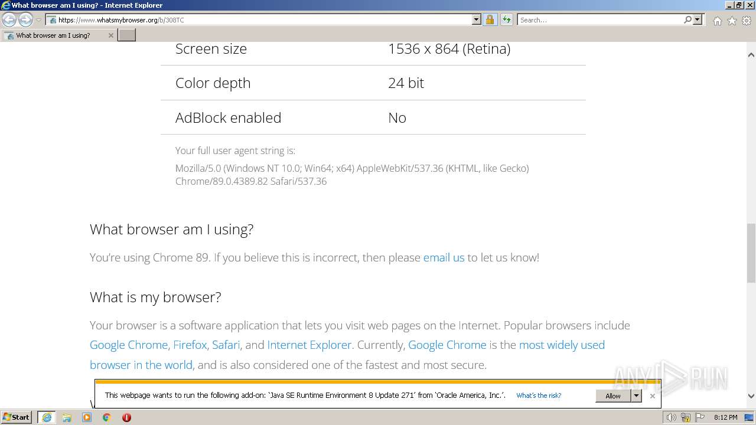Open the Tools gear icon
756x425 pixels.
[x=747, y=21]
